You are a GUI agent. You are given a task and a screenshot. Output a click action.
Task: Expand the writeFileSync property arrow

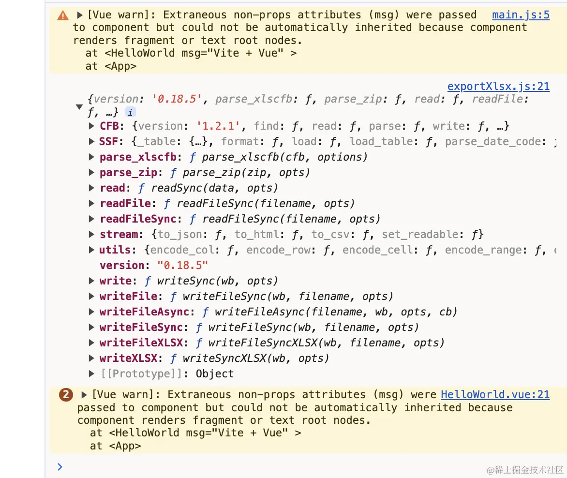[x=91, y=327]
